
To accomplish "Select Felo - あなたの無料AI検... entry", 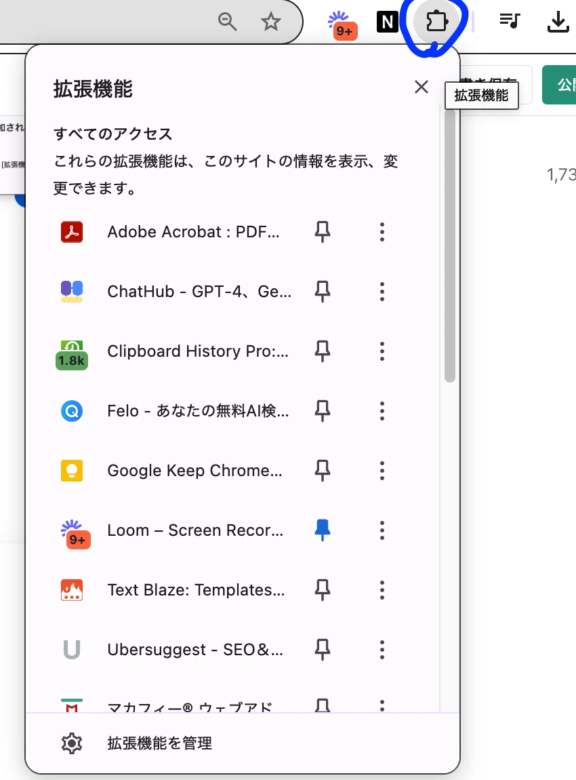I will click(198, 411).
